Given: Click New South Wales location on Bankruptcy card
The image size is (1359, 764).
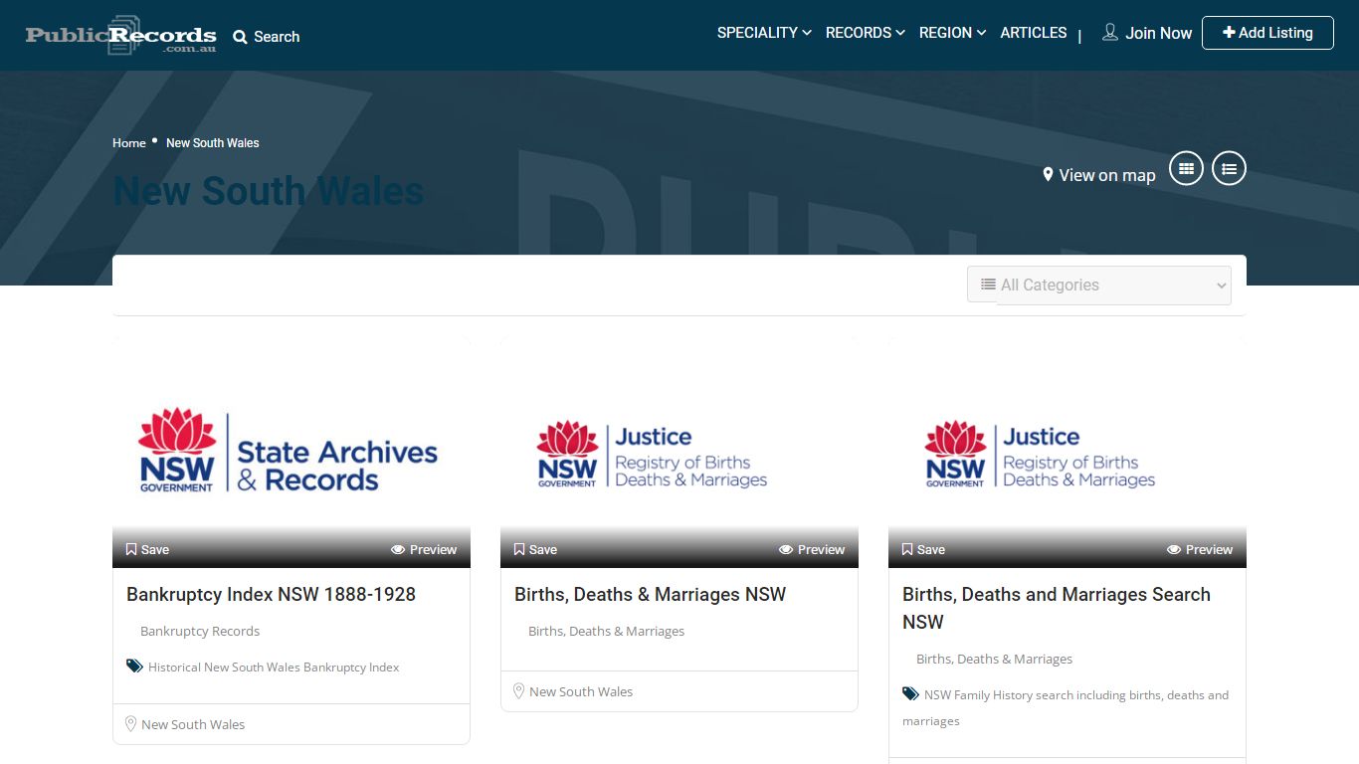Looking at the screenshot, I should (x=193, y=724).
